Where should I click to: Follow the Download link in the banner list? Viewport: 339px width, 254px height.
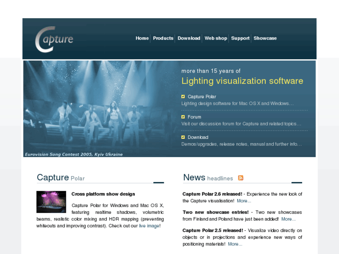point(198,137)
